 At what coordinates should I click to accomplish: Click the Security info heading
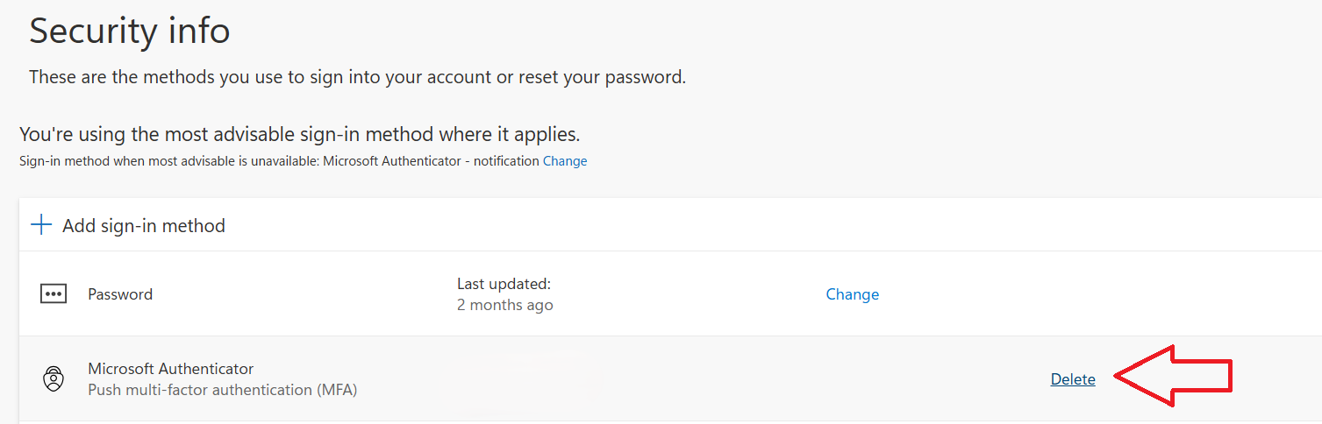pyautogui.click(x=130, y=31)
